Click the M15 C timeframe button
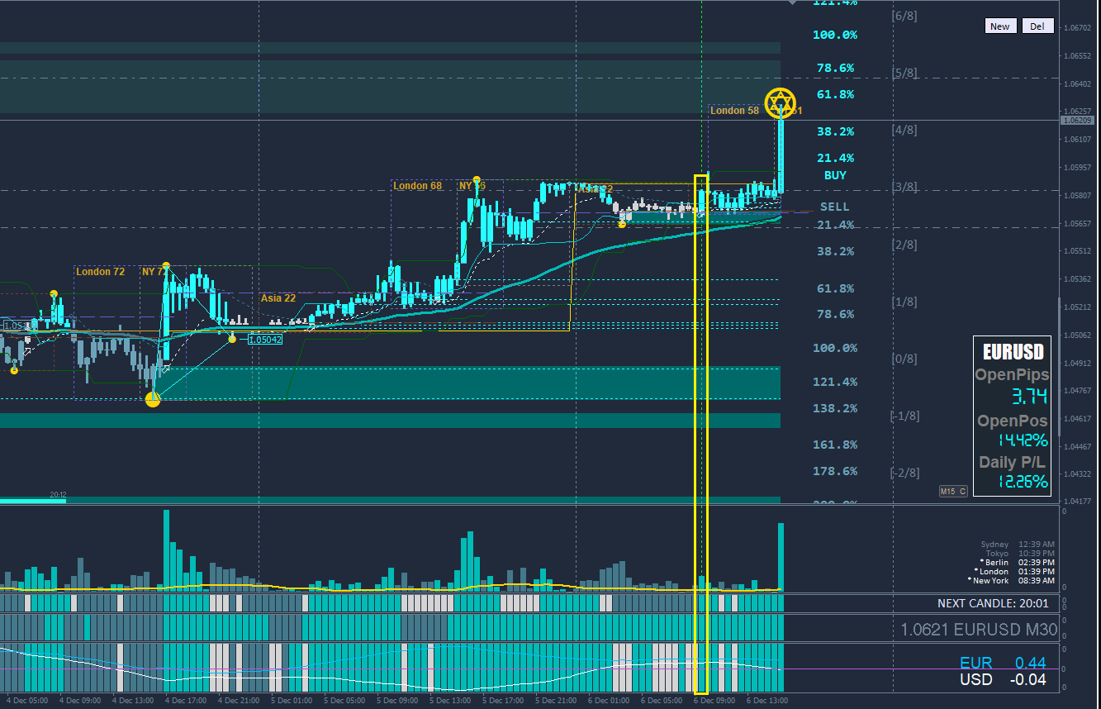The image size is (1101, 709). (953, 492)
